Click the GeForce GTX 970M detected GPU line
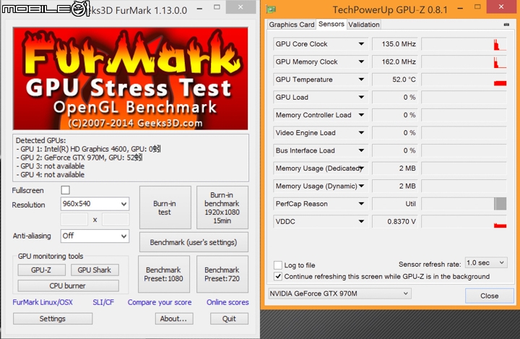 click(79, 158)
